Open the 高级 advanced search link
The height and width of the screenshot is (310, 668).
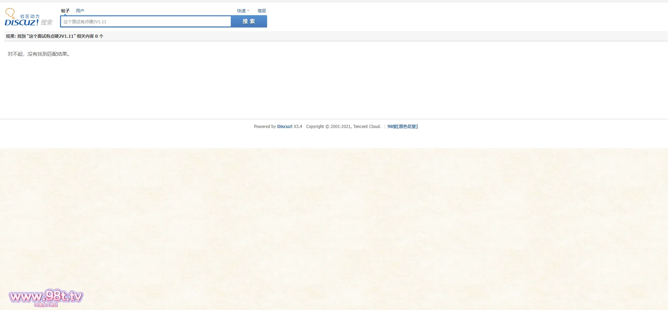tap(262, 11)
